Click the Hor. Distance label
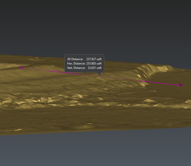Viewport: 191px width, 166px height. tap(76, 64)
